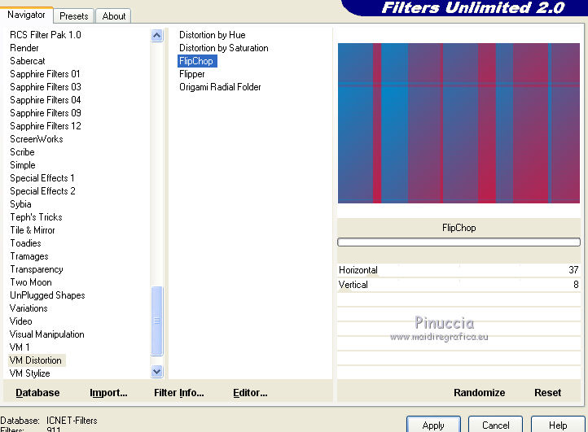Click the FlipChop preview image
Screen dimensions: 588x432
[x=459, y=124]
